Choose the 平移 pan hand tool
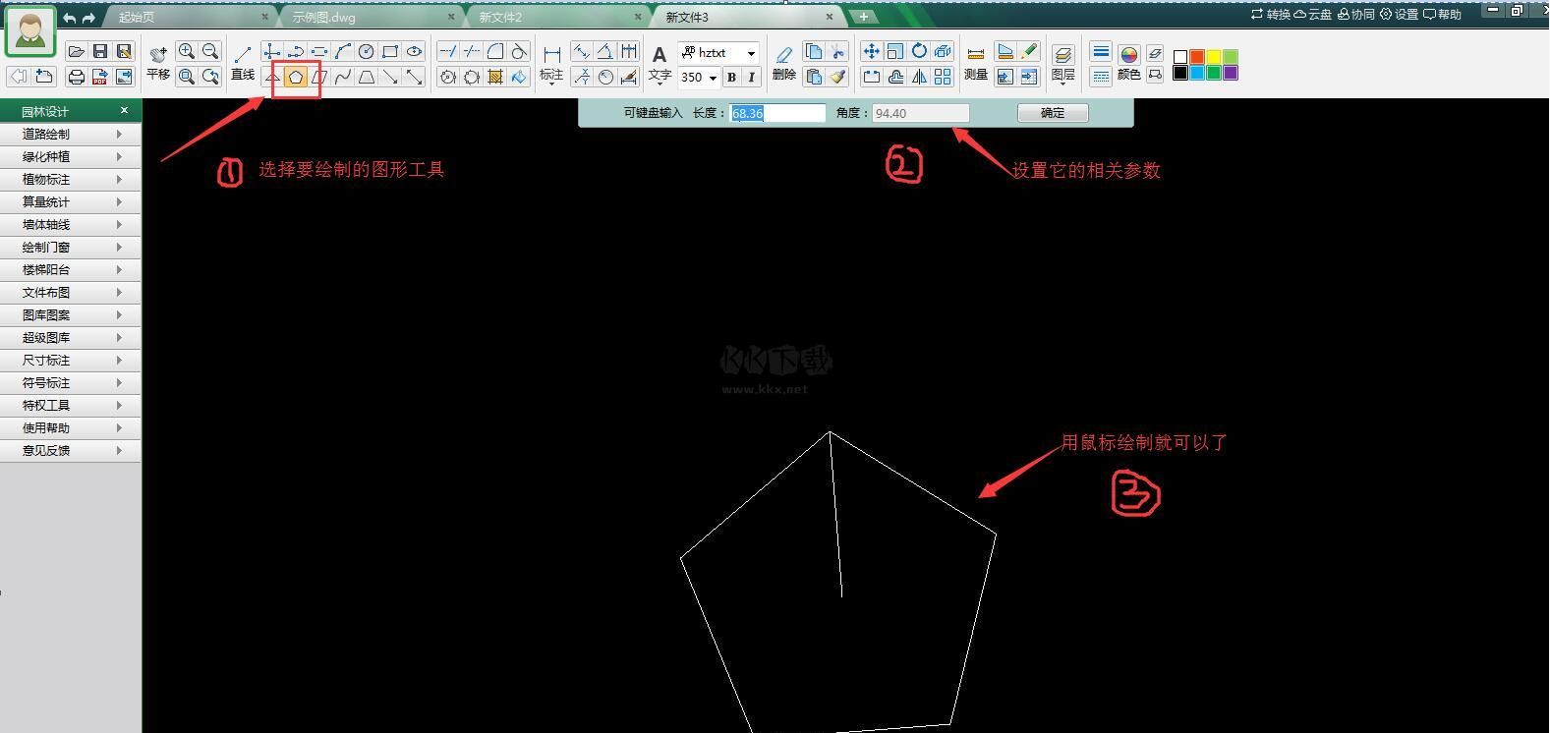This screenshot has height=733, width=1550. click(158, 63)
